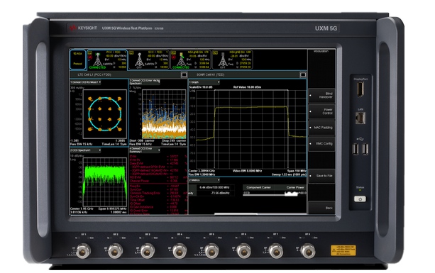
Task: Select the PCC / FDD LTE cell tower icon
Action: pos(97,60)
